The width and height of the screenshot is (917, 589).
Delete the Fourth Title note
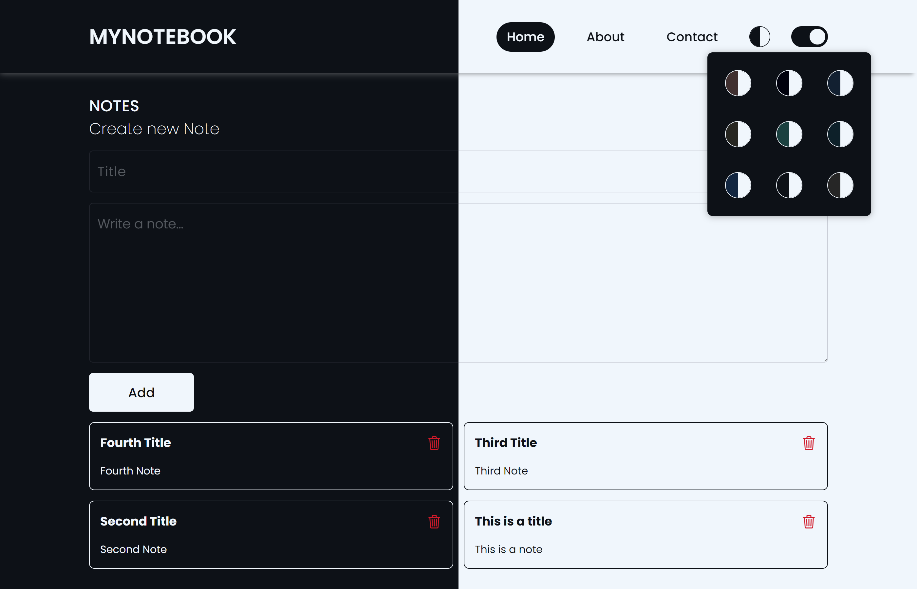click(434, 443)
